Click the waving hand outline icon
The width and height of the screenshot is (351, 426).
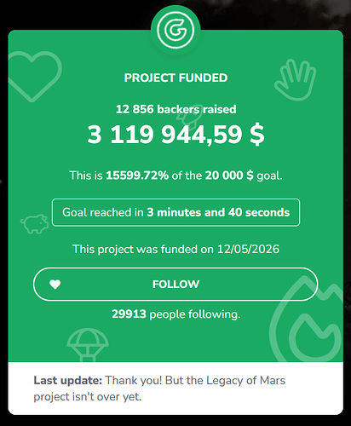click(x=296, y=80)
